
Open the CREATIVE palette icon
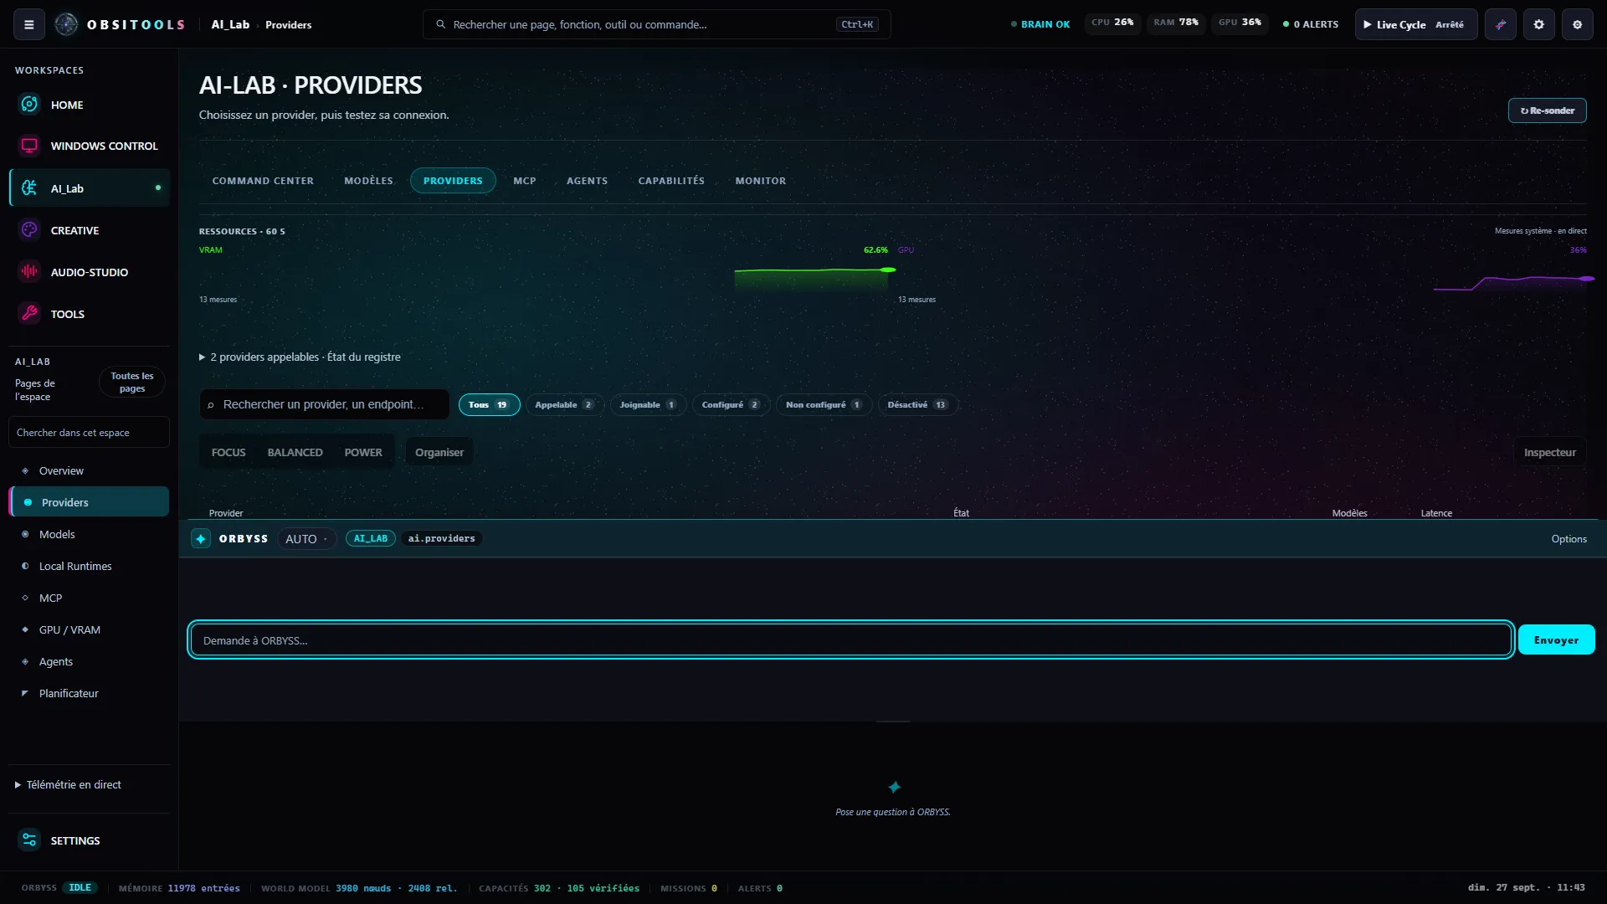(29, 230)
